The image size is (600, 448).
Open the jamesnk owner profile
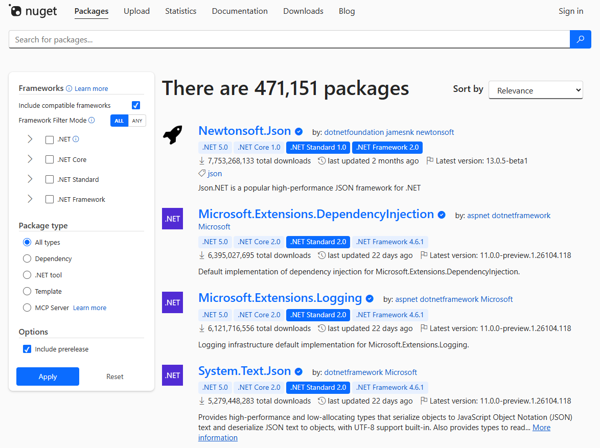tap(400, 132)
